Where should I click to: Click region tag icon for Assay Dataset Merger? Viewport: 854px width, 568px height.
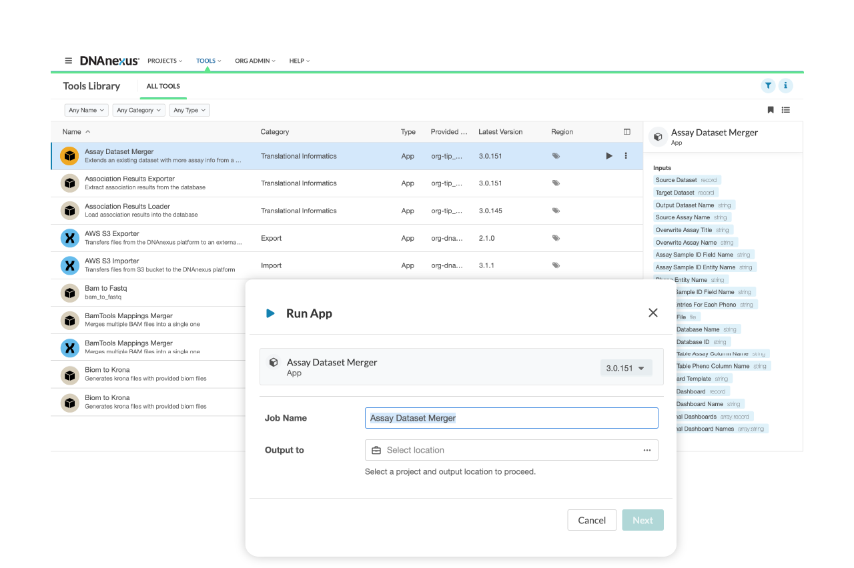[x=556, y=156]
